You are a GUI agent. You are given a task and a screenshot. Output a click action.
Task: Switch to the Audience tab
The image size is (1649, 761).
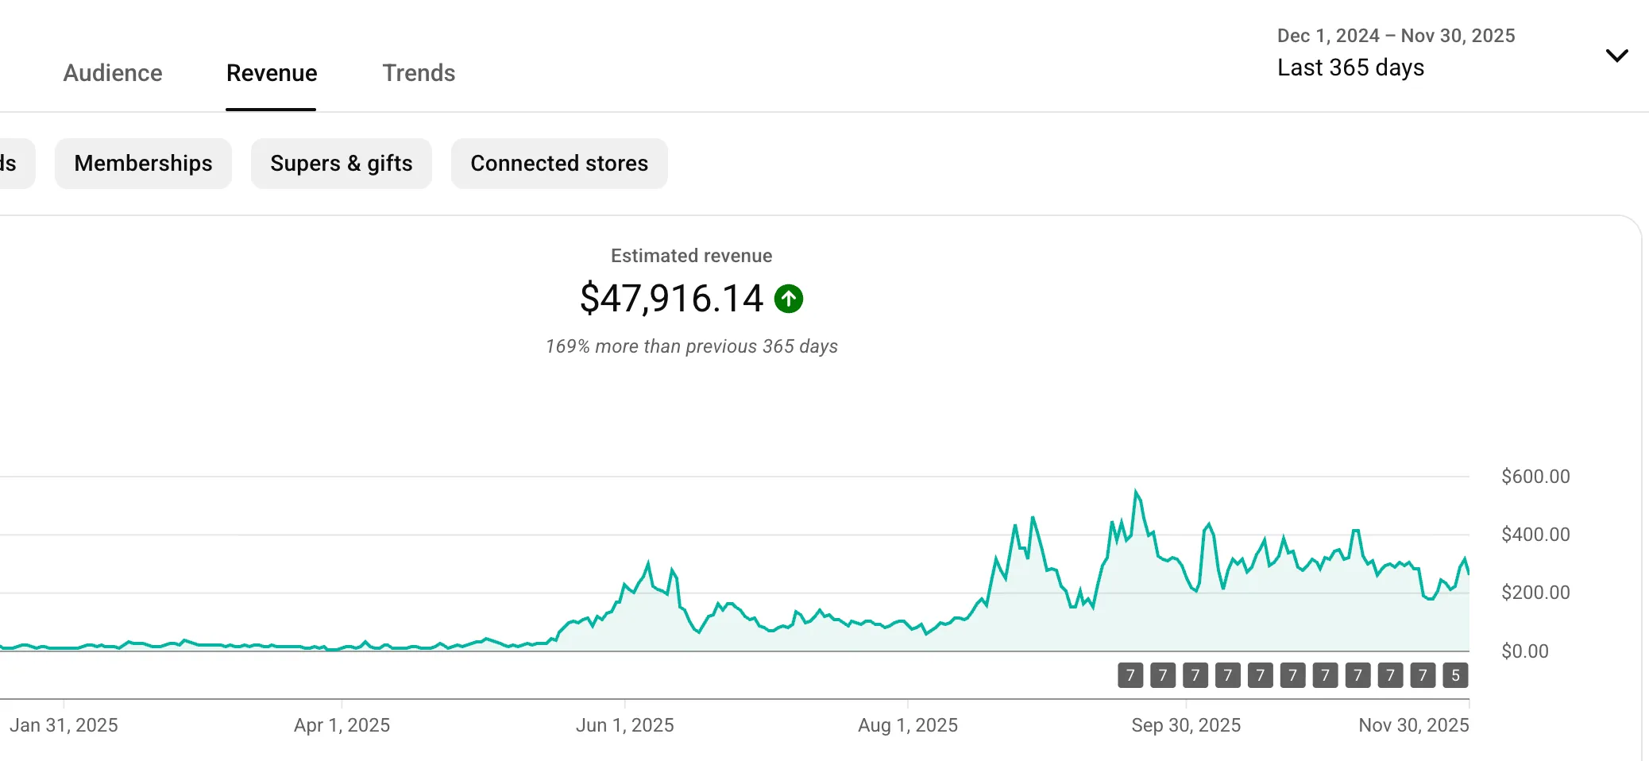(x=113, y=73)
